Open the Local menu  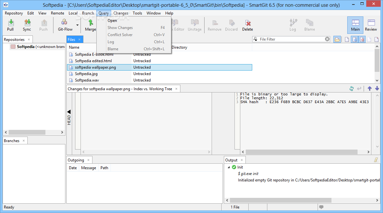point(73,13)
